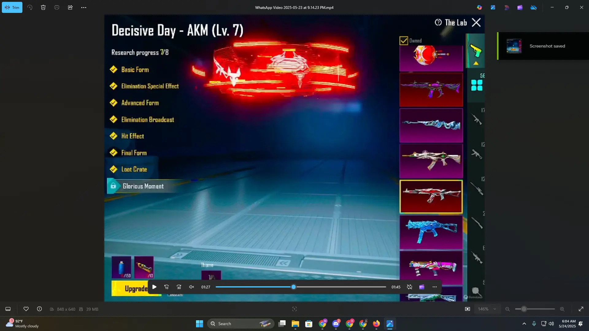The width and height of the screenshot is (589, 331).
Task: Click the Trim button
Action: [x=12, y=7]
